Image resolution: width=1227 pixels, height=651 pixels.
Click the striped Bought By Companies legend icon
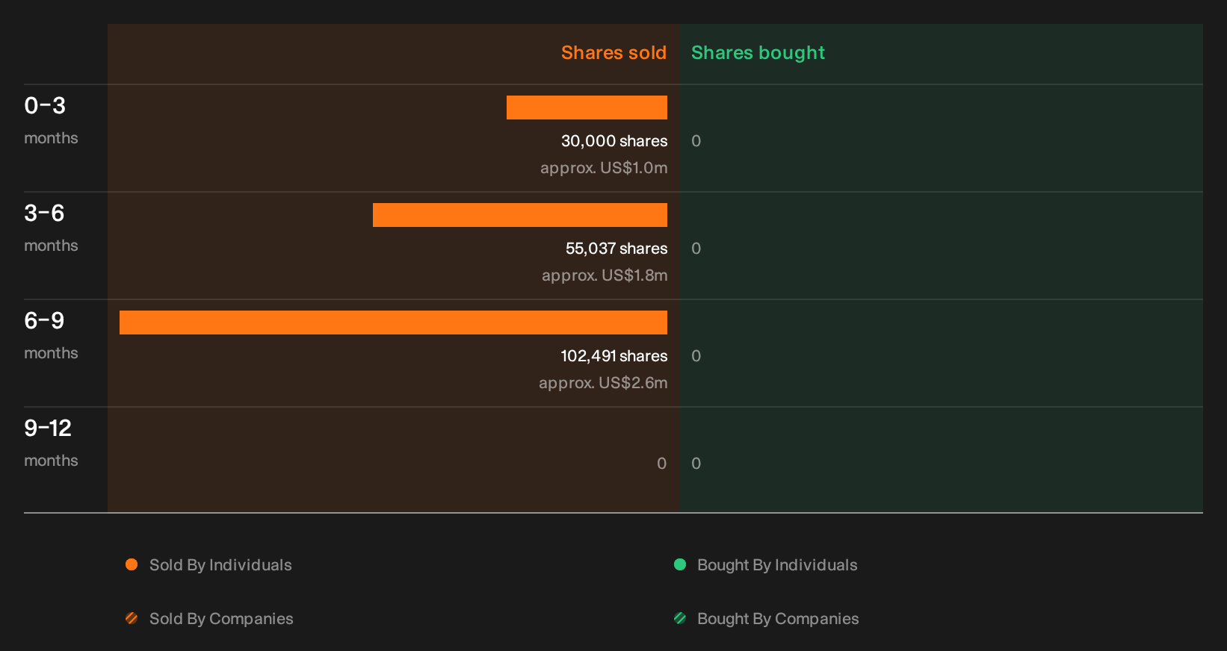(x=680, y=618)
